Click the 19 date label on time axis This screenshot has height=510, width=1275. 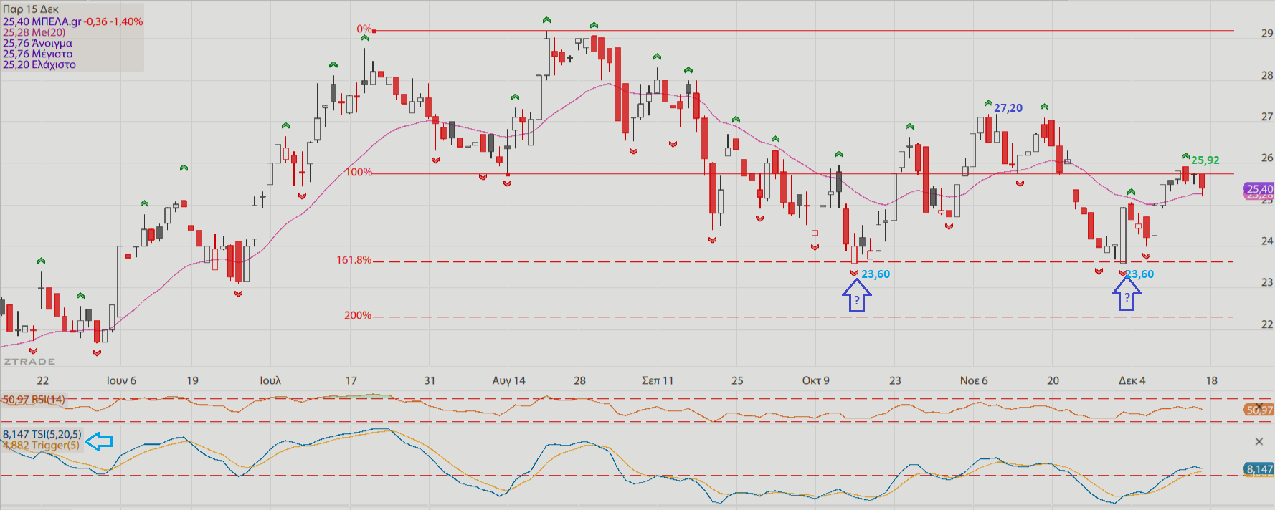coord(192,380)
